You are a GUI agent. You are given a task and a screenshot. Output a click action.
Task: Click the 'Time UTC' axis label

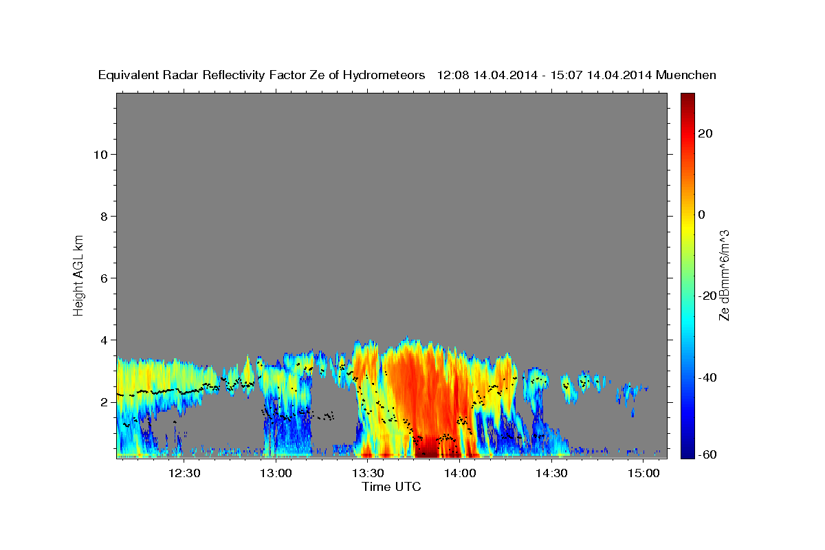point(391,487)
